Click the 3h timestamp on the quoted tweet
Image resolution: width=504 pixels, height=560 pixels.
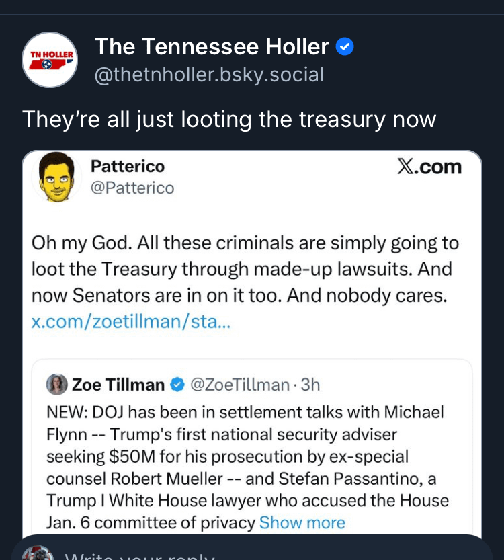pos(310,385)
